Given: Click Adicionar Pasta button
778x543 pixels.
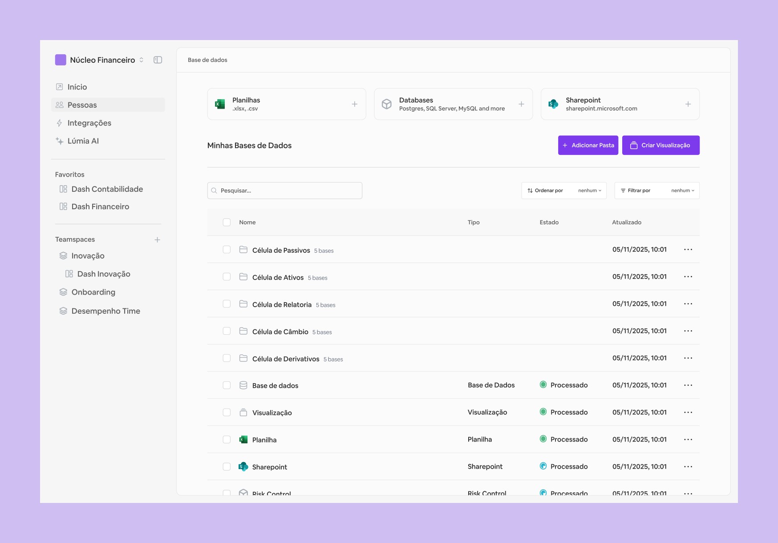Looking at the screenshot, I should [588, 145].
